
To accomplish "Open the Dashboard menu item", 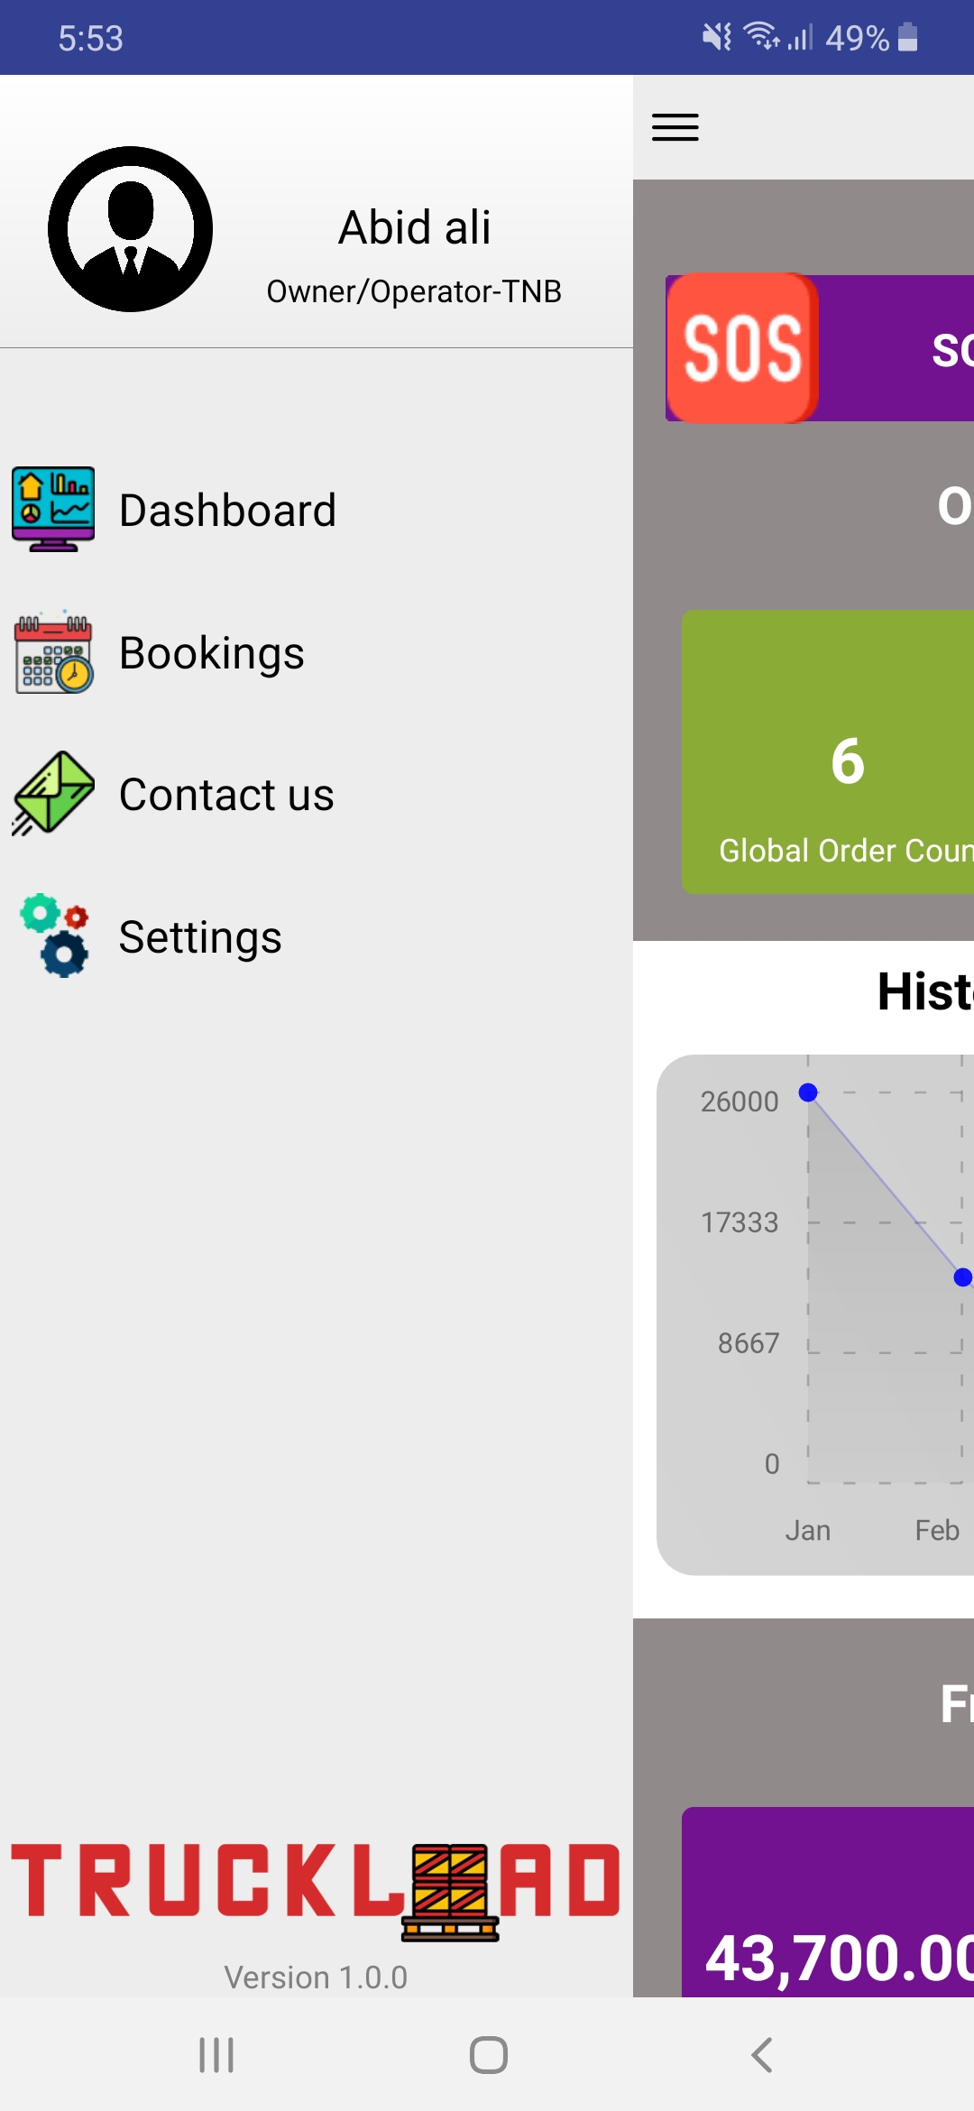I will coord(227,511).
